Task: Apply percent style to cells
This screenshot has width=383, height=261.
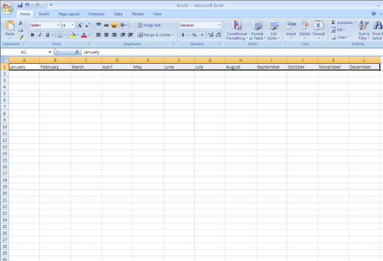Action: 195,35
